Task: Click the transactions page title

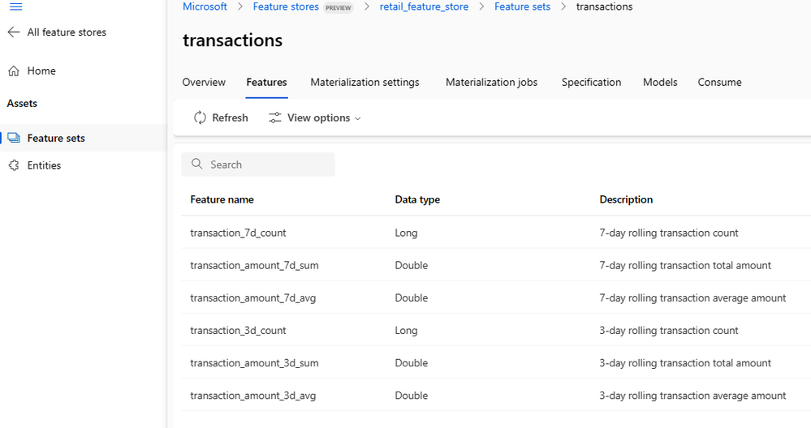Action: click(233, 41)
